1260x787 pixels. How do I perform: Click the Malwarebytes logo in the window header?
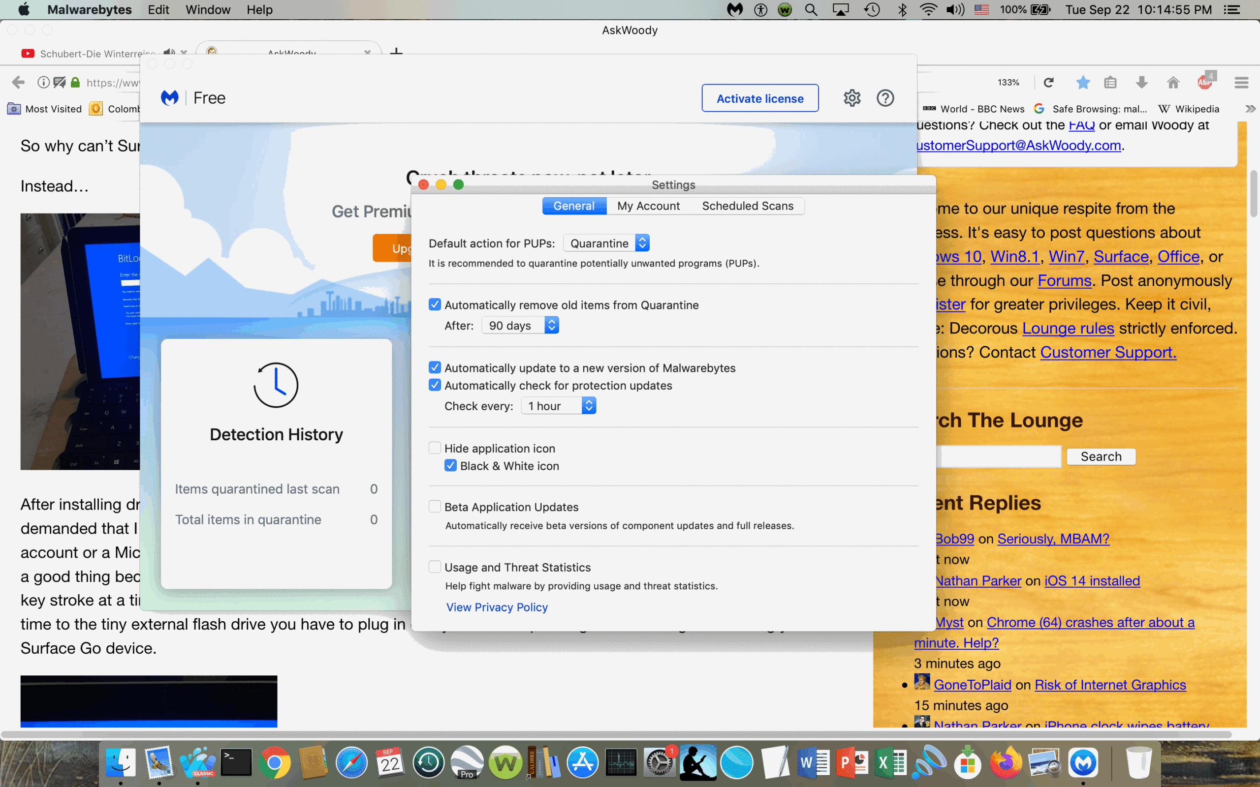[x=170, y=98]
